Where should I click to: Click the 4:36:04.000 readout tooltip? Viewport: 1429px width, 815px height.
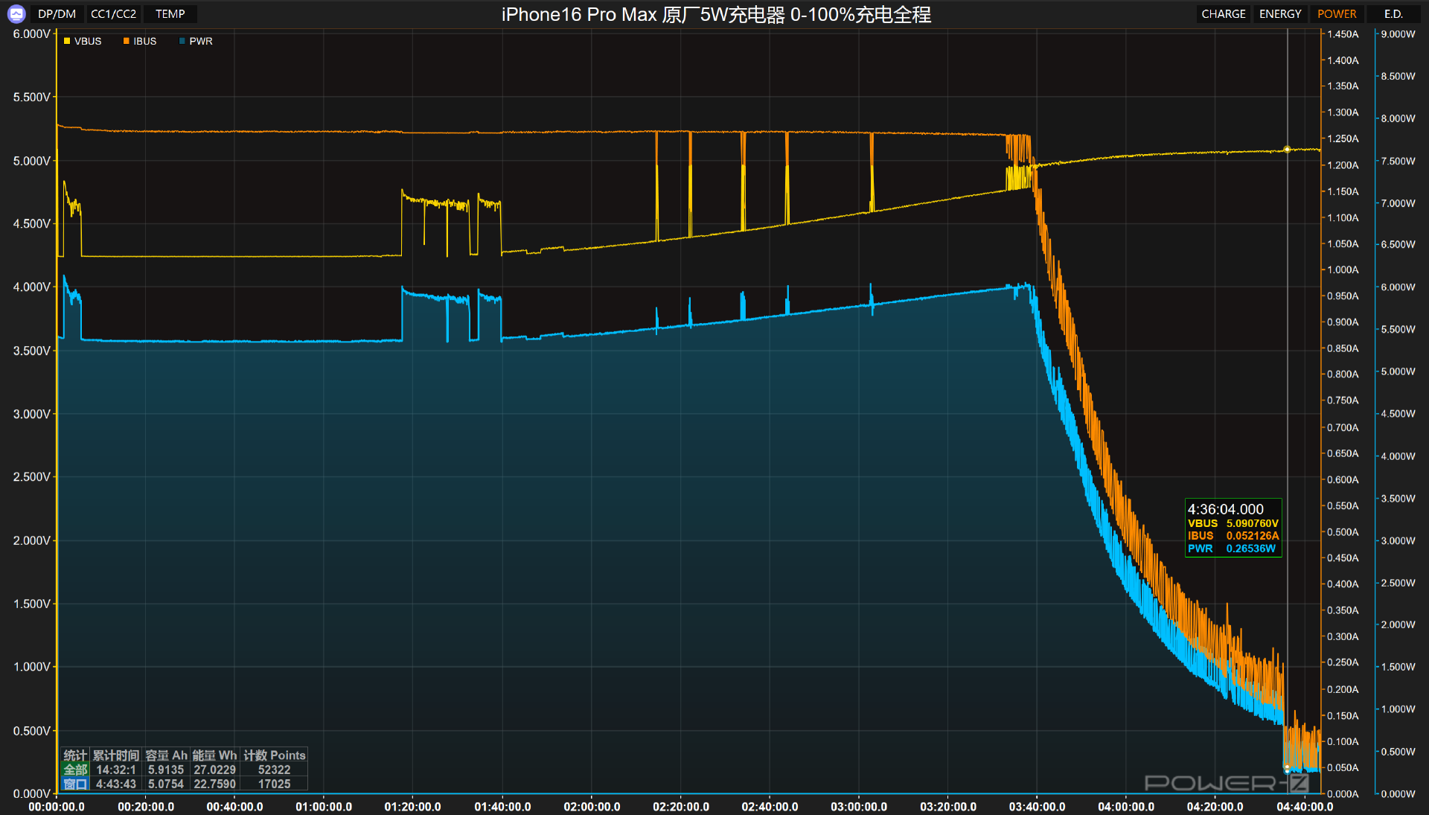(1233, 528)
